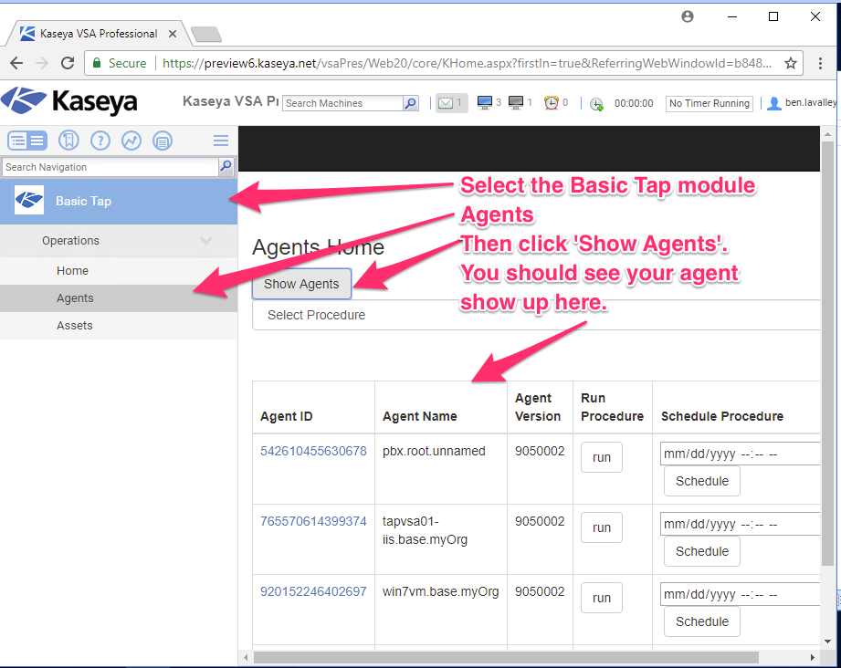
Task: Click the Show Agents button
Action: click(301, 284)
